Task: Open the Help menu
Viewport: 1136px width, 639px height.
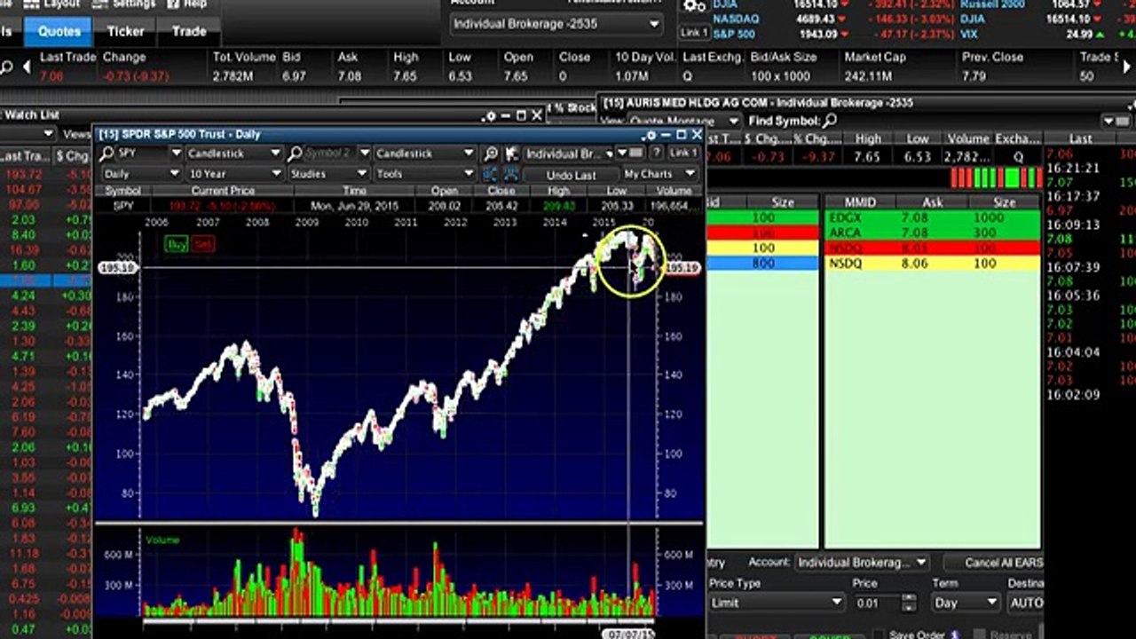Action: (x=187, y=4)
